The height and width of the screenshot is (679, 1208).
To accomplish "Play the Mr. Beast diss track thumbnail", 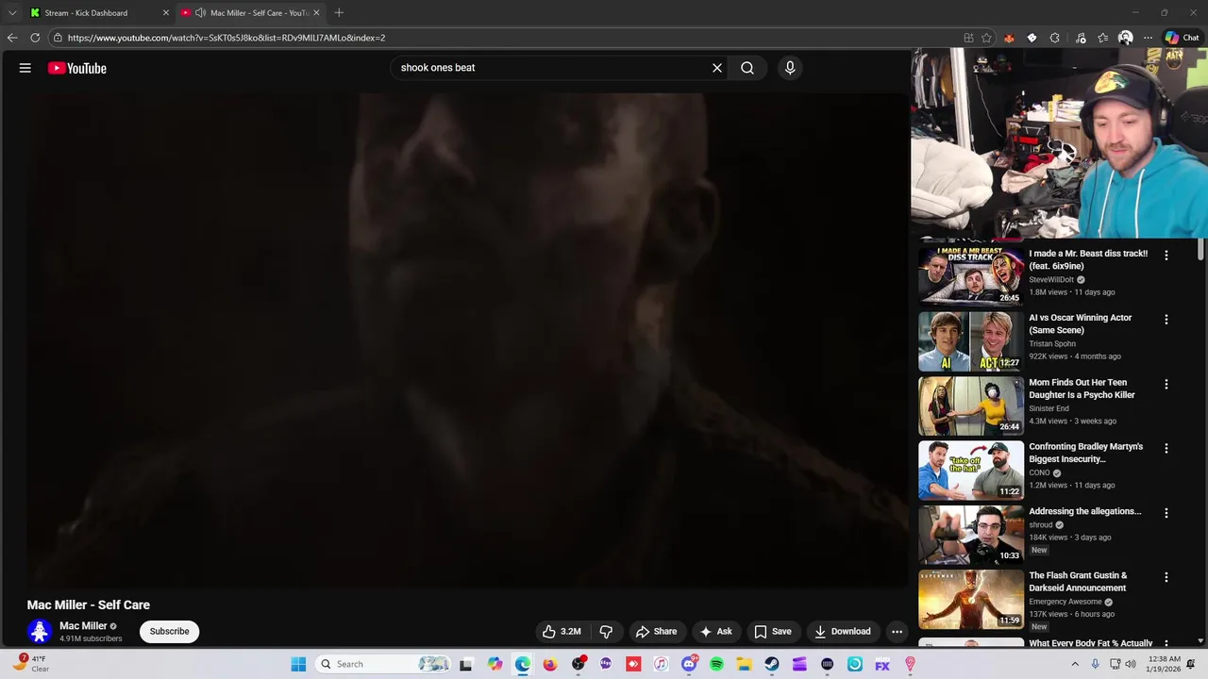I will pyautogui.click(x=971, y=276).
